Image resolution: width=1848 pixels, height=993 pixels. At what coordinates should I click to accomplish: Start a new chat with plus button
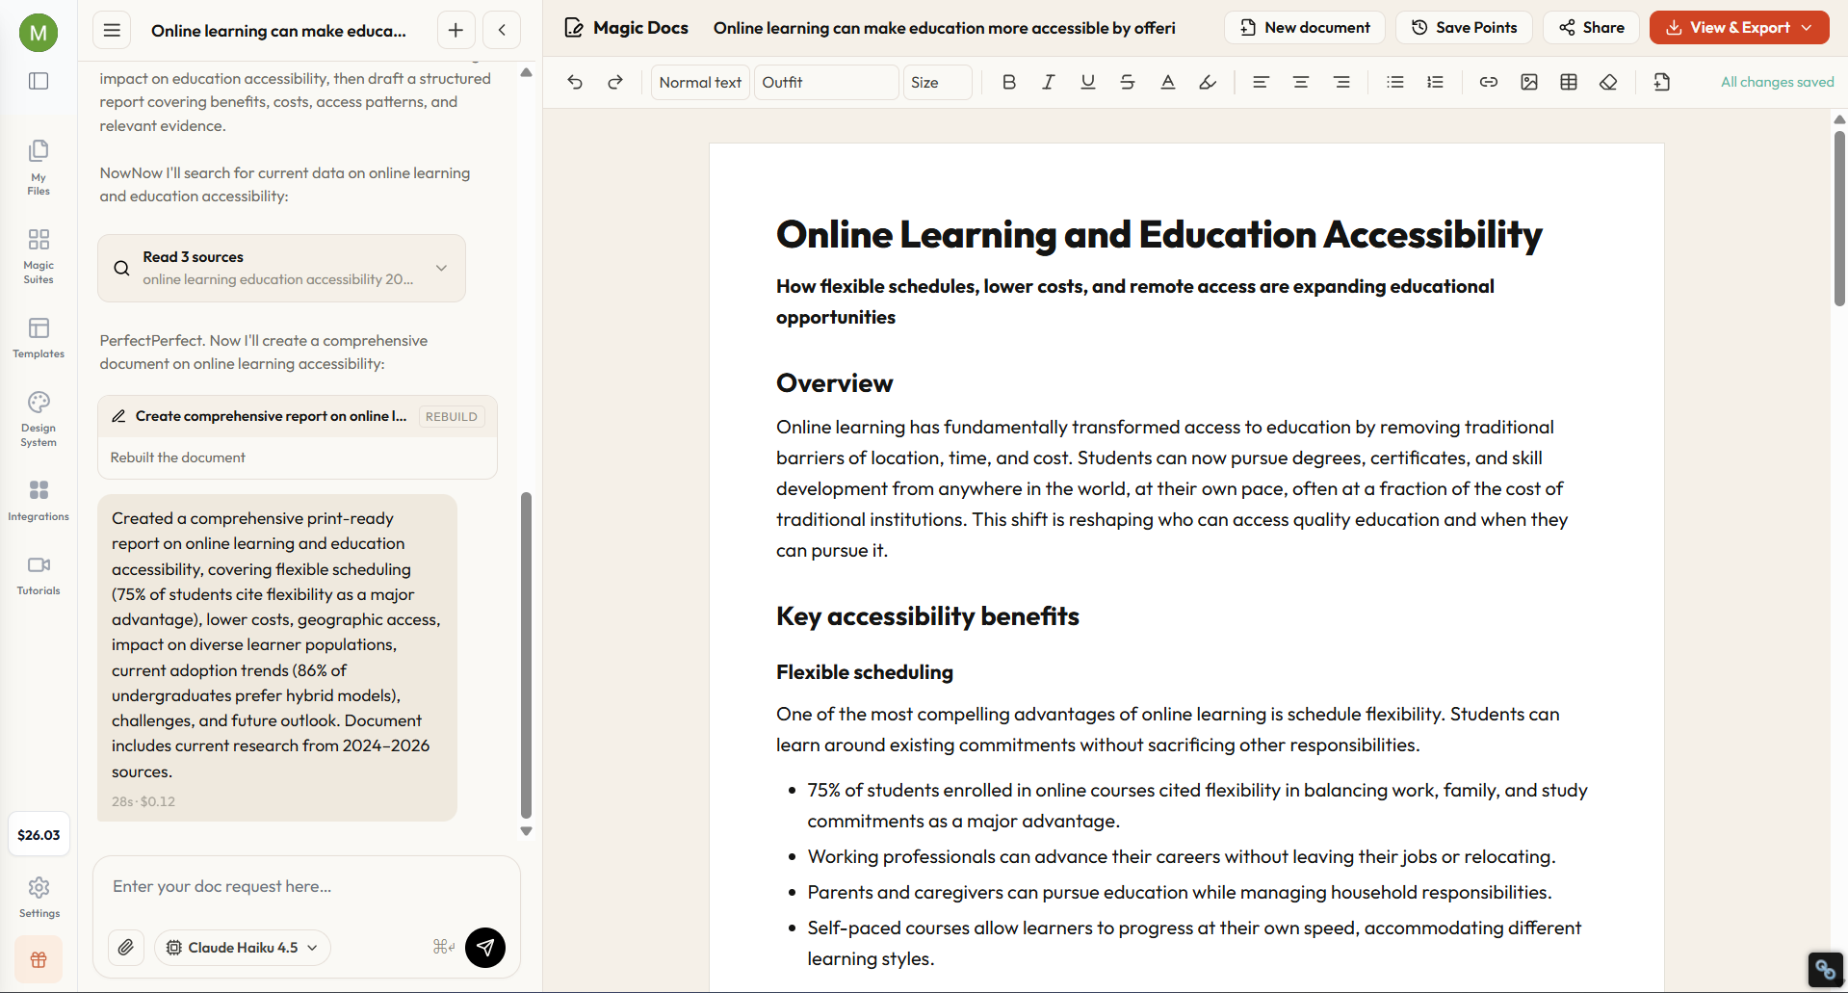tap(455, 30)
